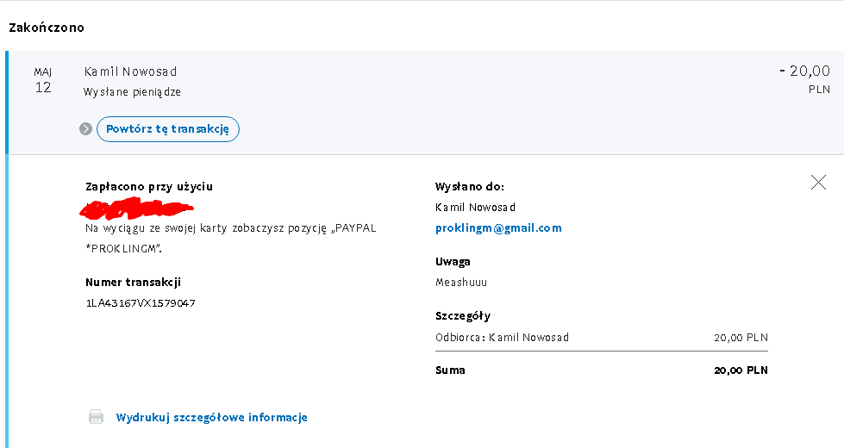Click the gray arrow circle icon
844x448 pixels.
click(85, 129)
